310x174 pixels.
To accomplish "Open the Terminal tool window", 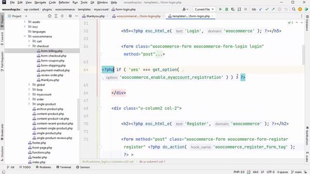I will pos(63,167).
